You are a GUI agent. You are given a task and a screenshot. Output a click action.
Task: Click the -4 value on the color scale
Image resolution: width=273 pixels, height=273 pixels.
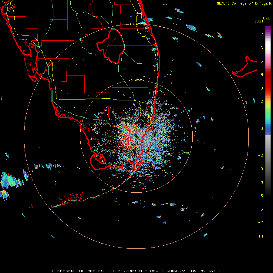261,182
